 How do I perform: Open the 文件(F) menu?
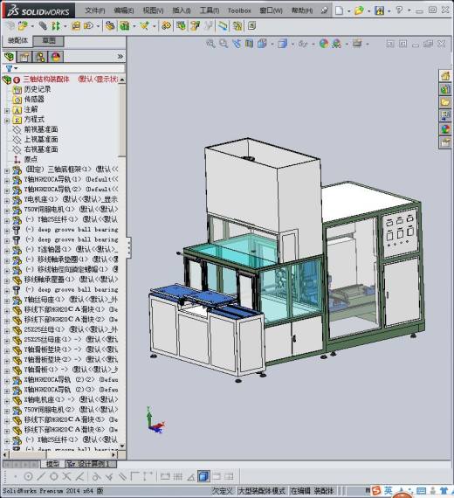click(x=95, y=10)
